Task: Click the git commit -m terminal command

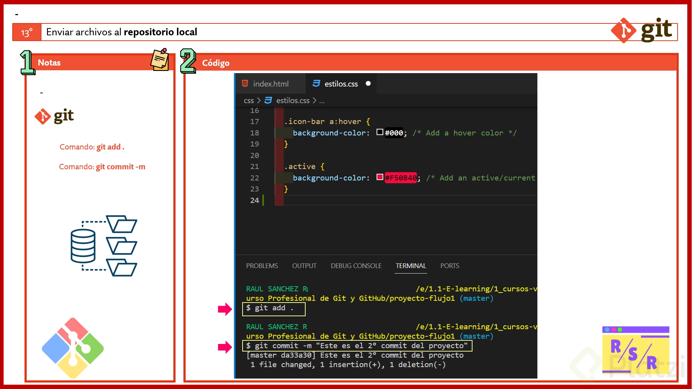Action: 357,346
